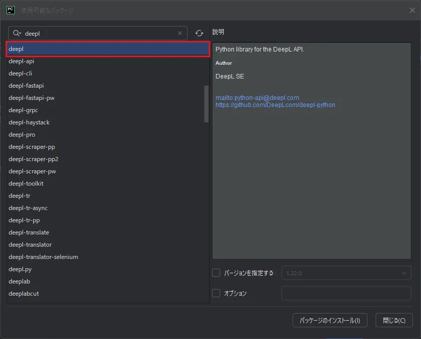Select the deeplabcut package
The width and height of the screenshot is (421, 339).
click(x=108, y=294)
